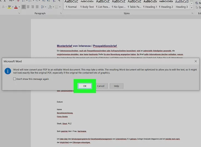Open the Styles pane dialog launcher
Image resolution: width=201 pixels, height=147 pixels.
(x=192, y=13)
